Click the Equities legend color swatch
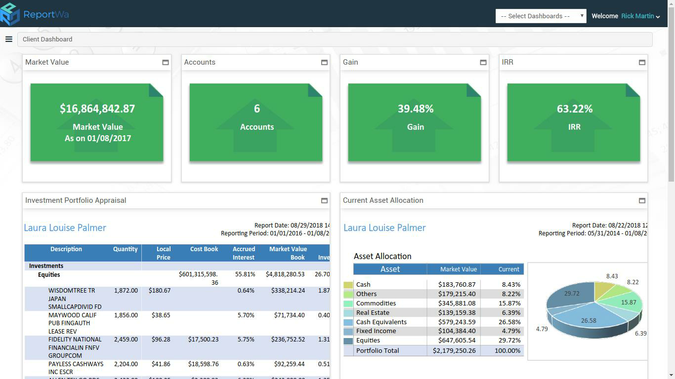The image size is (675, 379). pos(347,340)
